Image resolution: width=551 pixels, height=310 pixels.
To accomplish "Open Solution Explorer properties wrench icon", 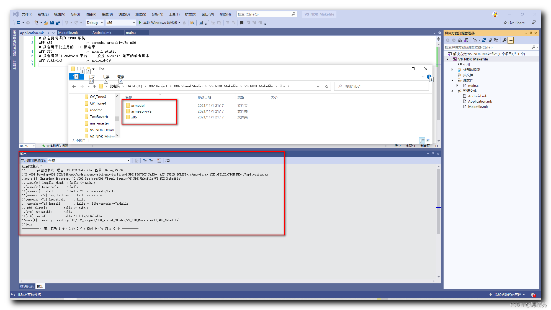I will (x=504, y=40).
